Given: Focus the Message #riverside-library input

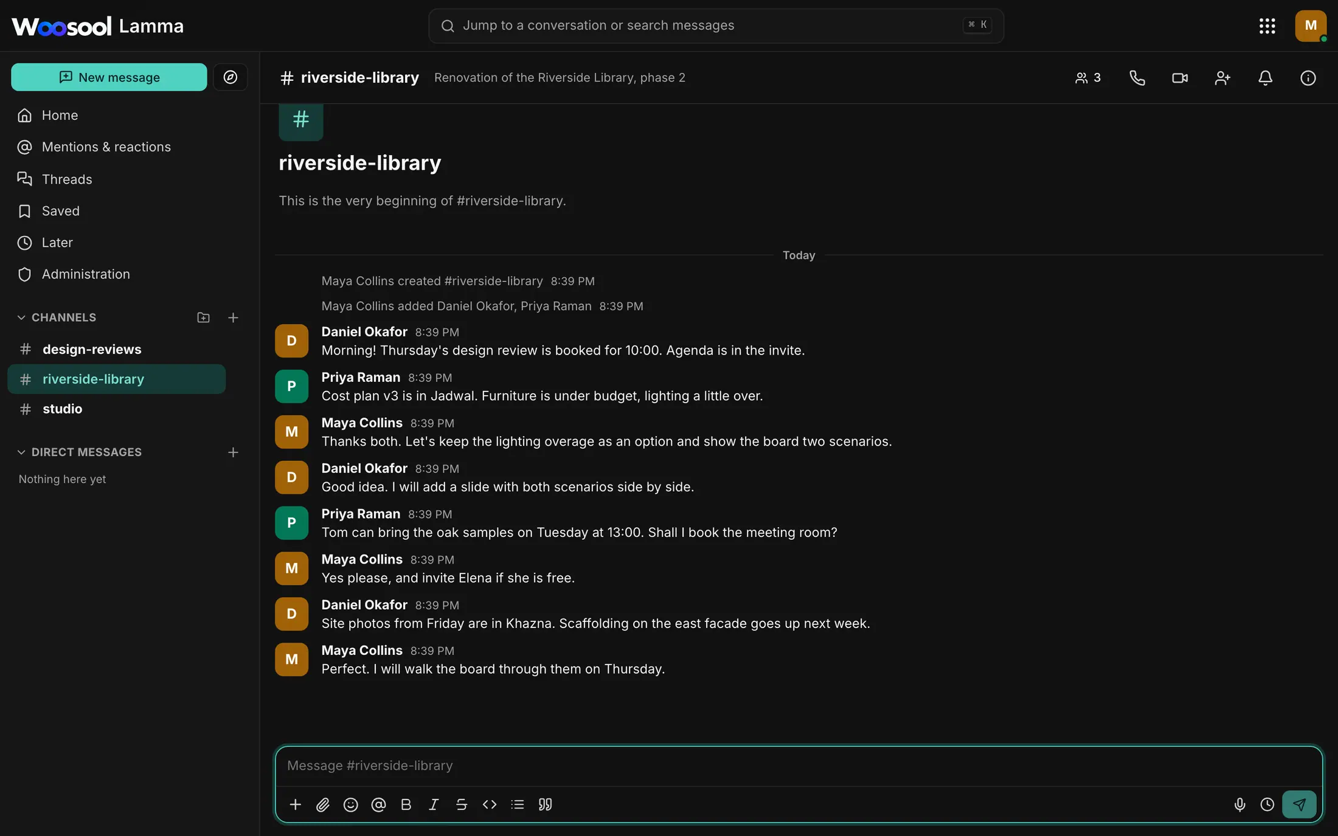Looking at the screenshot, I should pyautogui.click(x=799, y=765).
